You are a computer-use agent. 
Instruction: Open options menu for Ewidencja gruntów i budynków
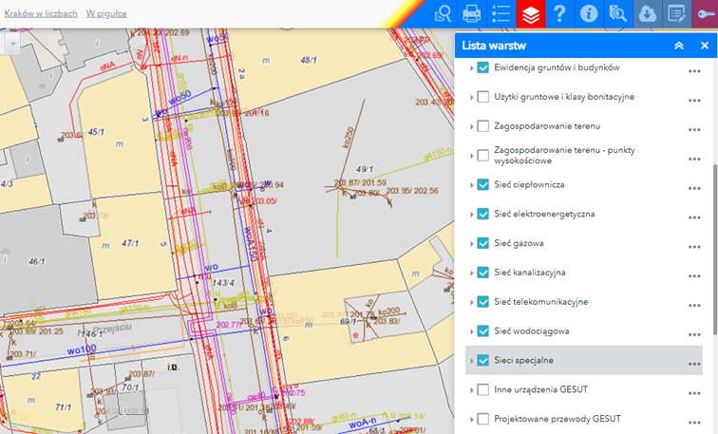pyautogui.click(x=694, y=71)
